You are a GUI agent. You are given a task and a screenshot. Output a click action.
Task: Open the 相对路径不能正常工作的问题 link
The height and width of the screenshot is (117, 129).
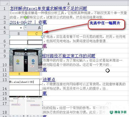(x=69, y=56)
